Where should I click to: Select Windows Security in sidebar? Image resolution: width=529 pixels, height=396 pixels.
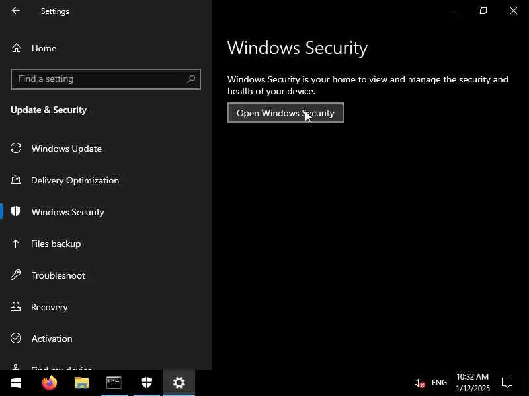(68, 212)
